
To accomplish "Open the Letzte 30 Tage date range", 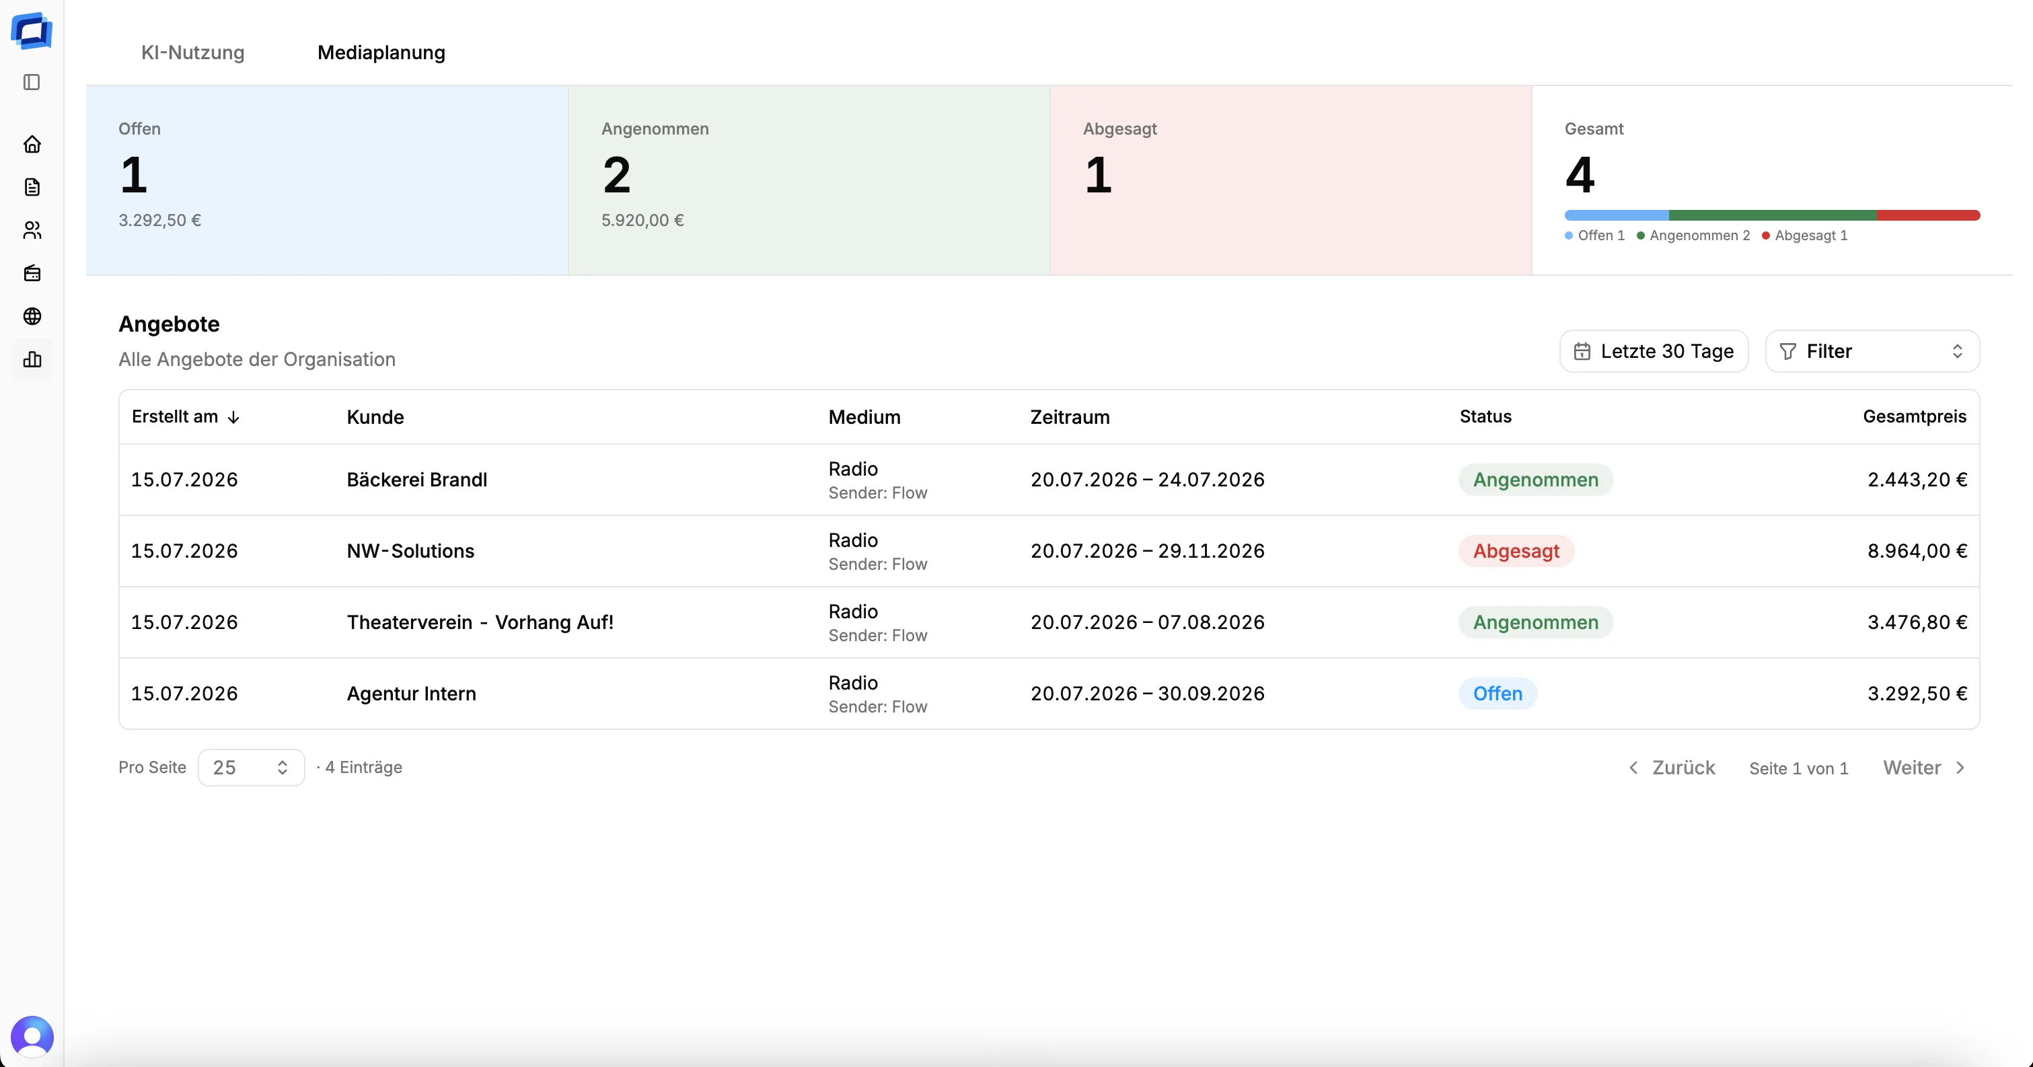I will tap(1654, 351).
